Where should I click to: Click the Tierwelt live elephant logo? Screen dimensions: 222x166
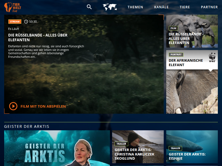pyautogui.click(x=12, y=7)
